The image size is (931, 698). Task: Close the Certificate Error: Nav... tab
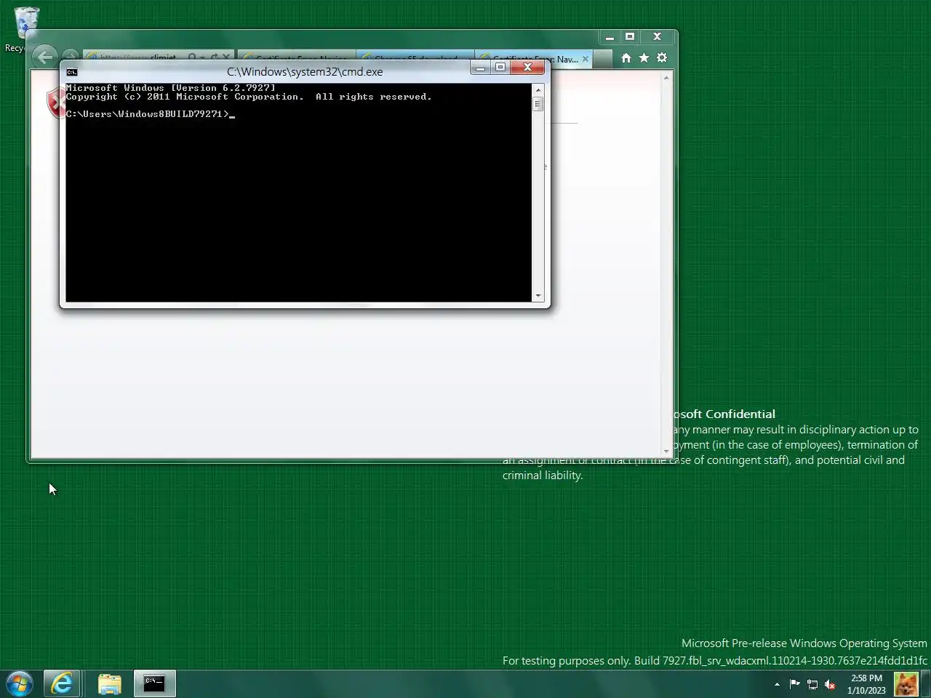(x=586, y=59)
